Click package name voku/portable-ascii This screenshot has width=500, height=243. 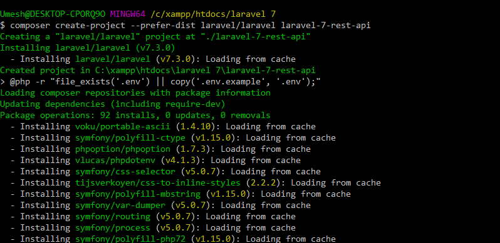click(123, 127)
